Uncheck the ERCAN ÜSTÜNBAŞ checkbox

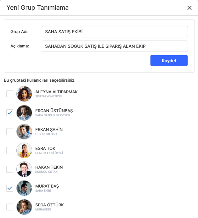[x=10, y=113]
